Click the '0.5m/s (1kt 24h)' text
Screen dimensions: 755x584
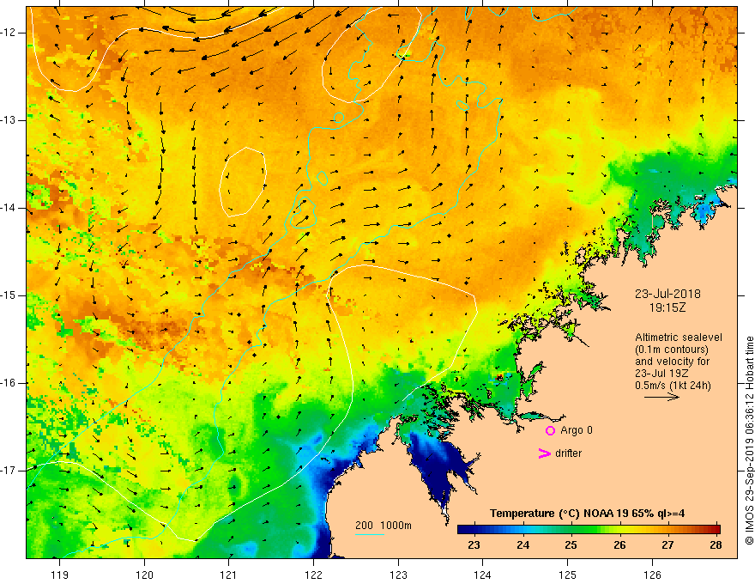[x=673, y=386]
